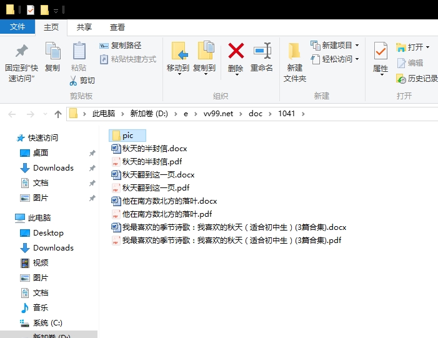Click vv99.net breadcrumb segment

point(218,114)
